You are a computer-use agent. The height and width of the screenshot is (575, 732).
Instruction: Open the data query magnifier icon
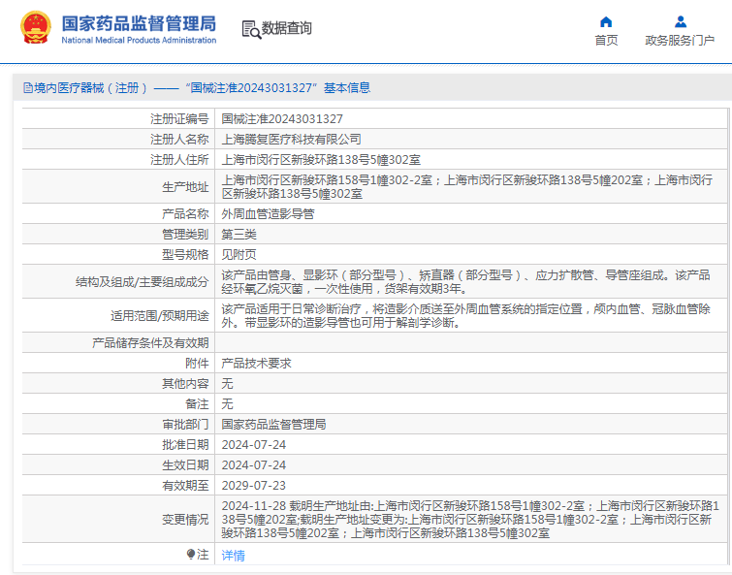point(252,29)
